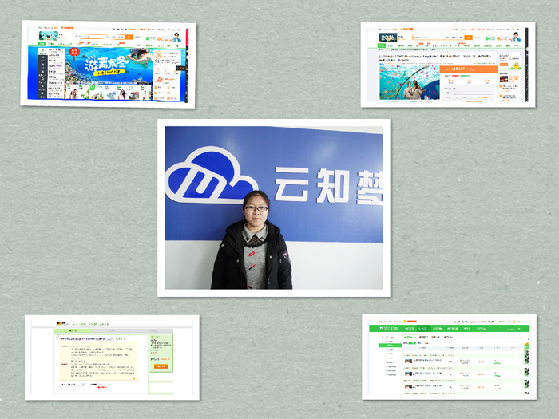Open the top-right aquarium product page screenshot
Image resolution: width=559 pixels, height=419 pixels.
pyautogui.click(x=448, y=65)
